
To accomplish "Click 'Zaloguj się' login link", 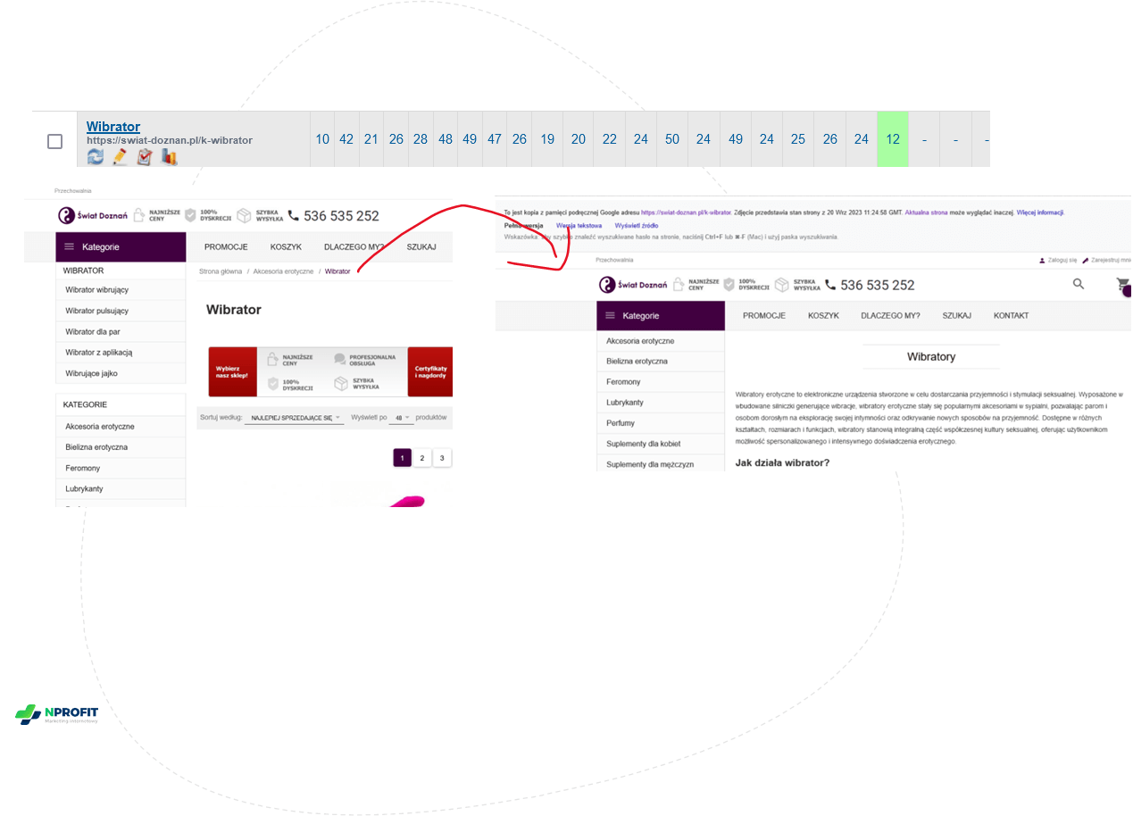I will coord(1059,260).
